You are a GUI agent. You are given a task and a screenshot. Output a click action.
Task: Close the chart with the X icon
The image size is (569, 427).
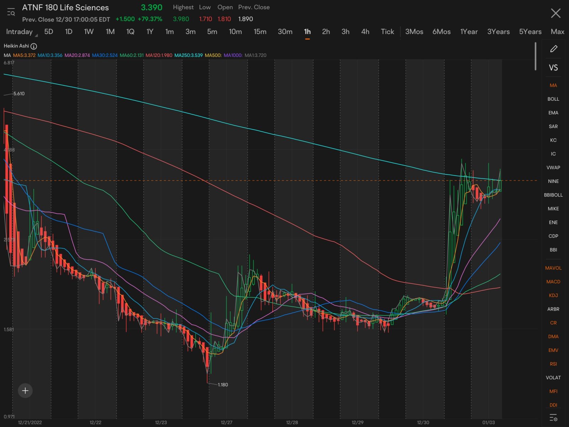[555, 13]
